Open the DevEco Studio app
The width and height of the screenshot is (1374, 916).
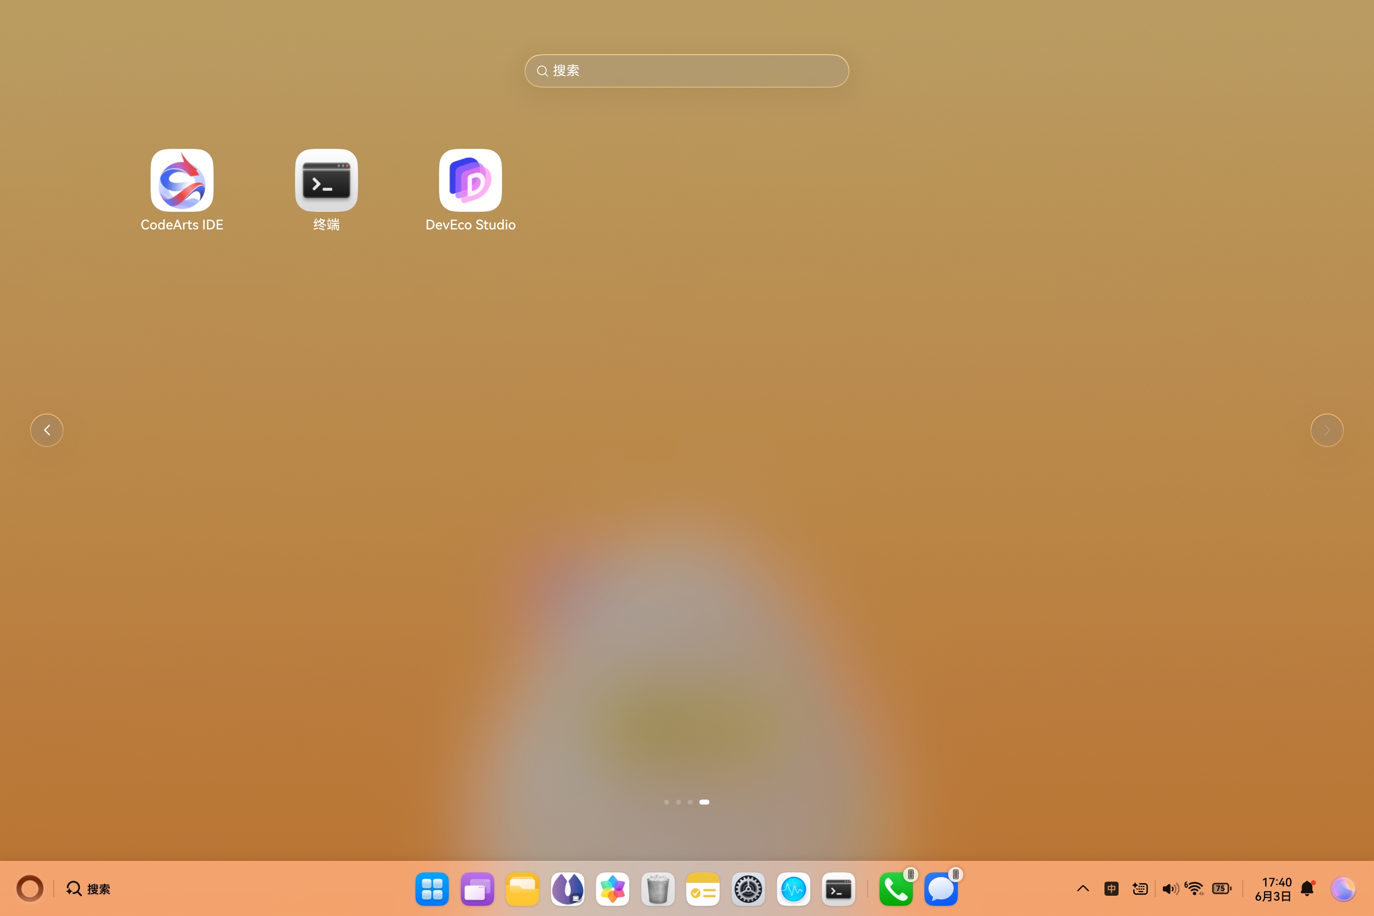[x=470, y=180]
